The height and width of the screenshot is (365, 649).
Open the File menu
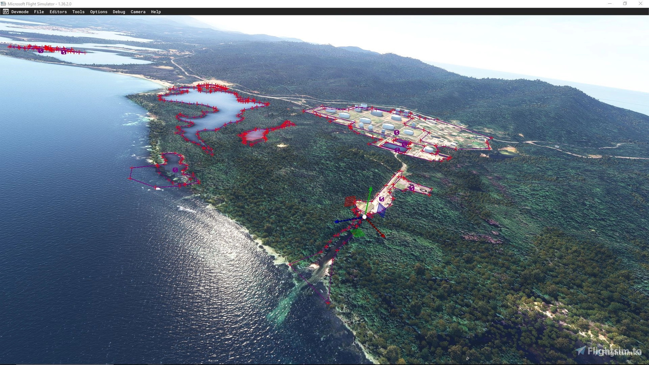(x=39, y=12)
